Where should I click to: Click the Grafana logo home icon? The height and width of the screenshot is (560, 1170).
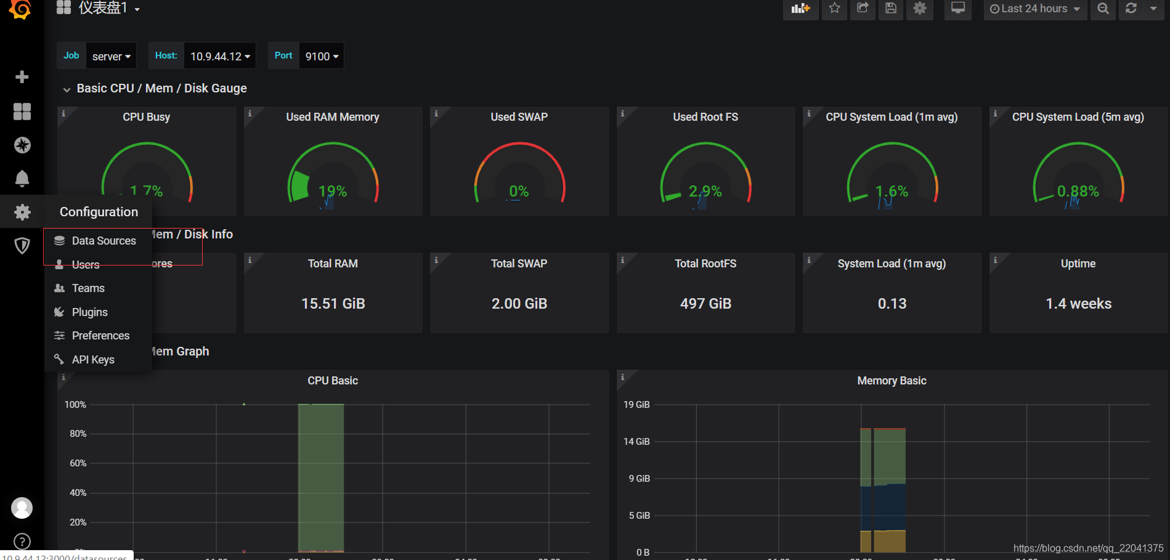tap(20, 9)
